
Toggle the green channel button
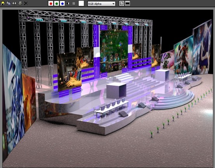click(56, 3)
